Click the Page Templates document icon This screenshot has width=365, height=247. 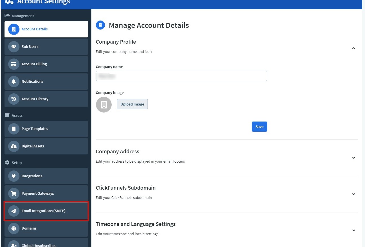pos(14,129)
